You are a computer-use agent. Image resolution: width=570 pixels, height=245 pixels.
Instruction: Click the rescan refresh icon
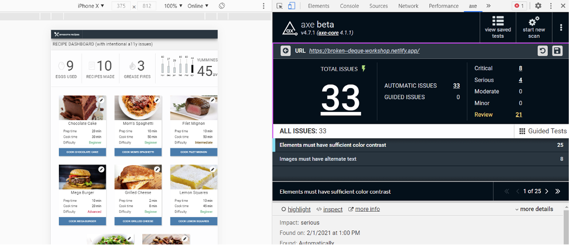[x=543, y=51]
